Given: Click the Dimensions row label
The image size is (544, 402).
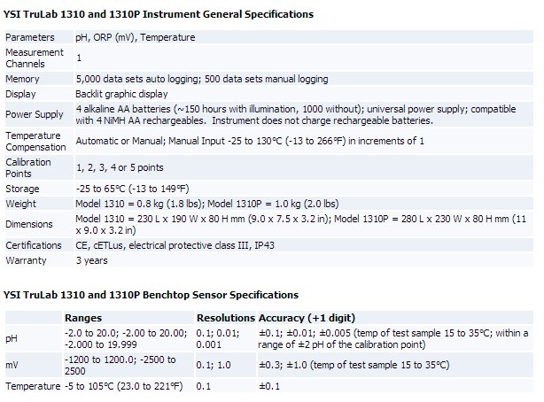Looking at the screenshot, I should pos(29,224).
